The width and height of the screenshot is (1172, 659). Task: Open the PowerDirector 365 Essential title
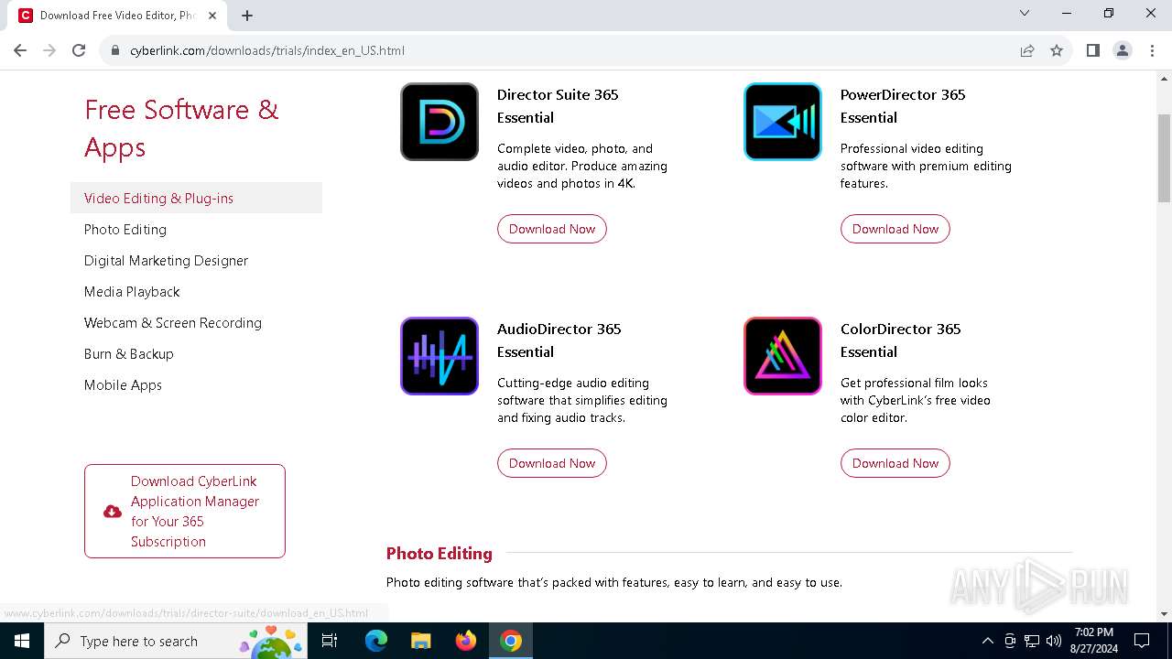pyautogui.click(x=903, y=106)
